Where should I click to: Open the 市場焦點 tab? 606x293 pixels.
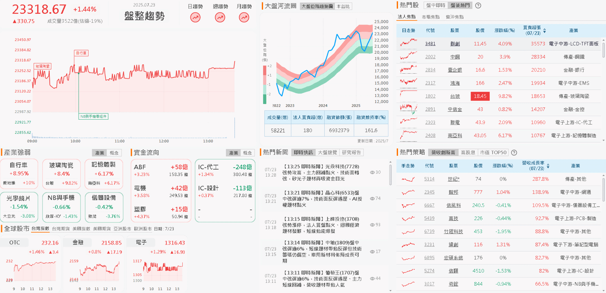[431, 17]
